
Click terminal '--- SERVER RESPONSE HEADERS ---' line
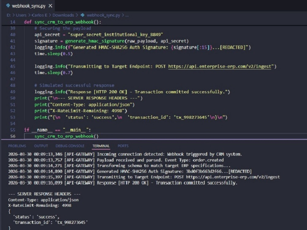click(x=44, y=194)
